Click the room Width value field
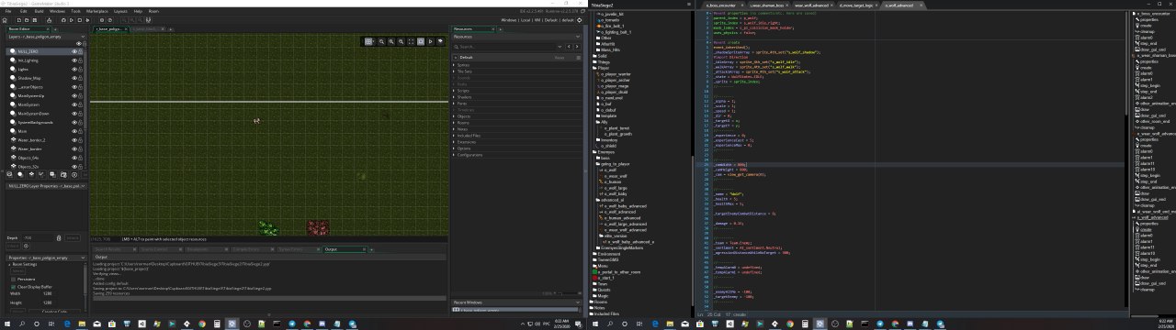 (61, 293)
